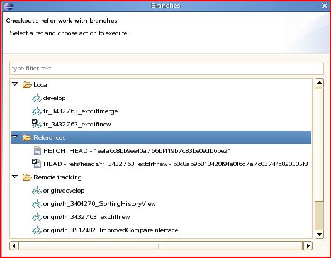Click the origin/develop branch icon
Image resolution: width=331 pixels, height=258 pixels.
36,191
